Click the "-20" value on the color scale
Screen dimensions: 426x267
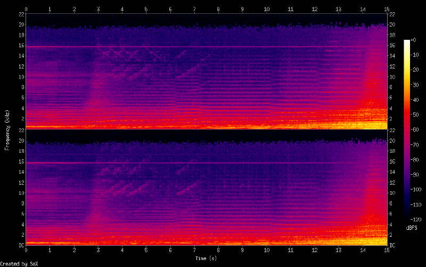click(x=415, y=70)
